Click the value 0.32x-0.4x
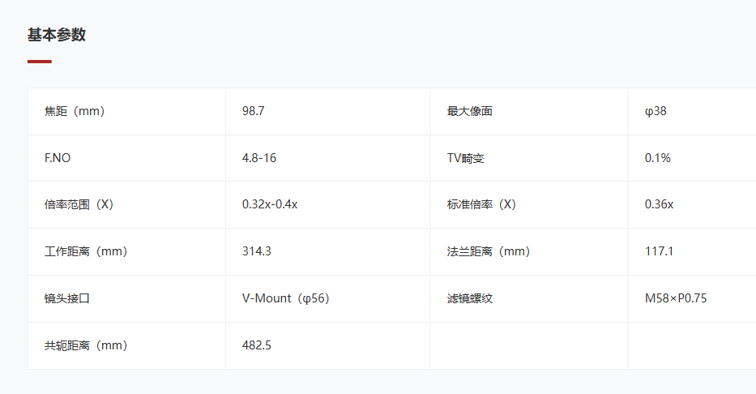This screenshot has width=756, height=394. [270, 204]
